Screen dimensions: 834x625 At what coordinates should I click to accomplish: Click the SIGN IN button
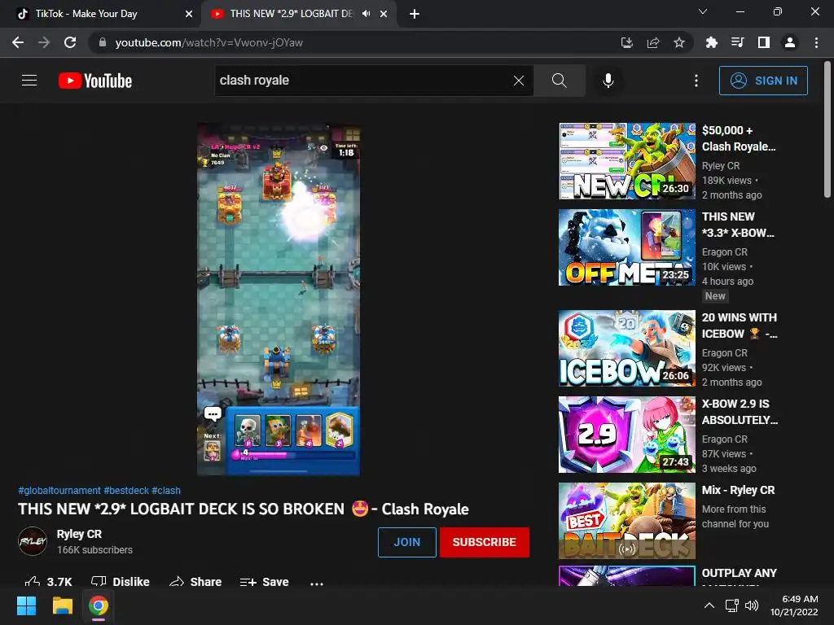[763, 81]
